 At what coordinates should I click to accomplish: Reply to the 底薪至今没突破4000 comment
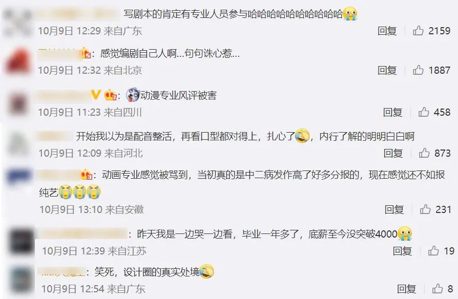(x=402, y=251)
